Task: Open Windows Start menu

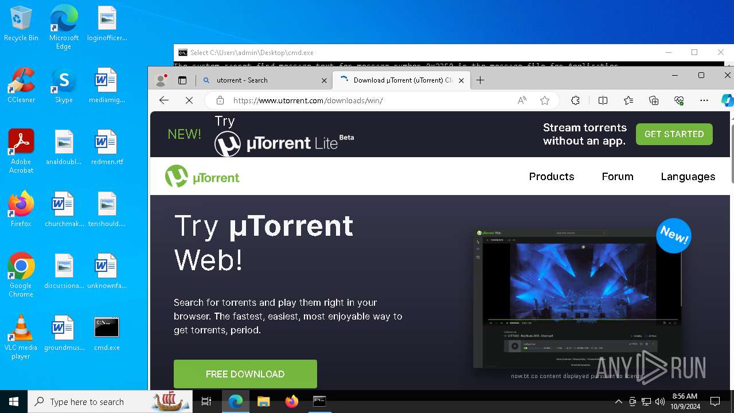Action: click(x=14, y=402)
